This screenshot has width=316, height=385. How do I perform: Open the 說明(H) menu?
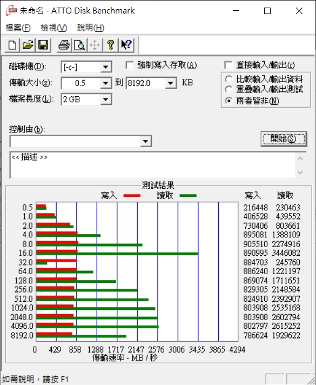click(91, 28)
